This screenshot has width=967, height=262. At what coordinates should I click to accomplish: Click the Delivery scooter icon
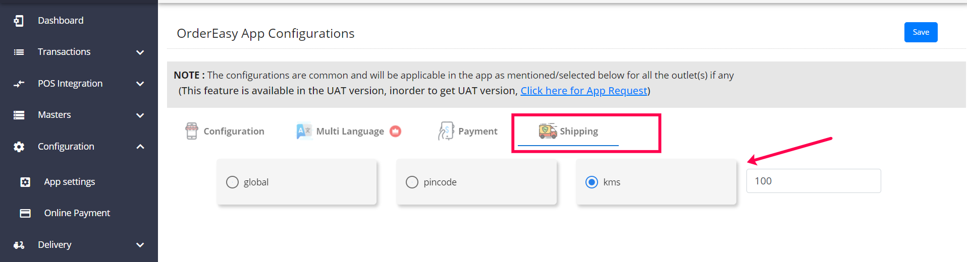pos(19,245)
